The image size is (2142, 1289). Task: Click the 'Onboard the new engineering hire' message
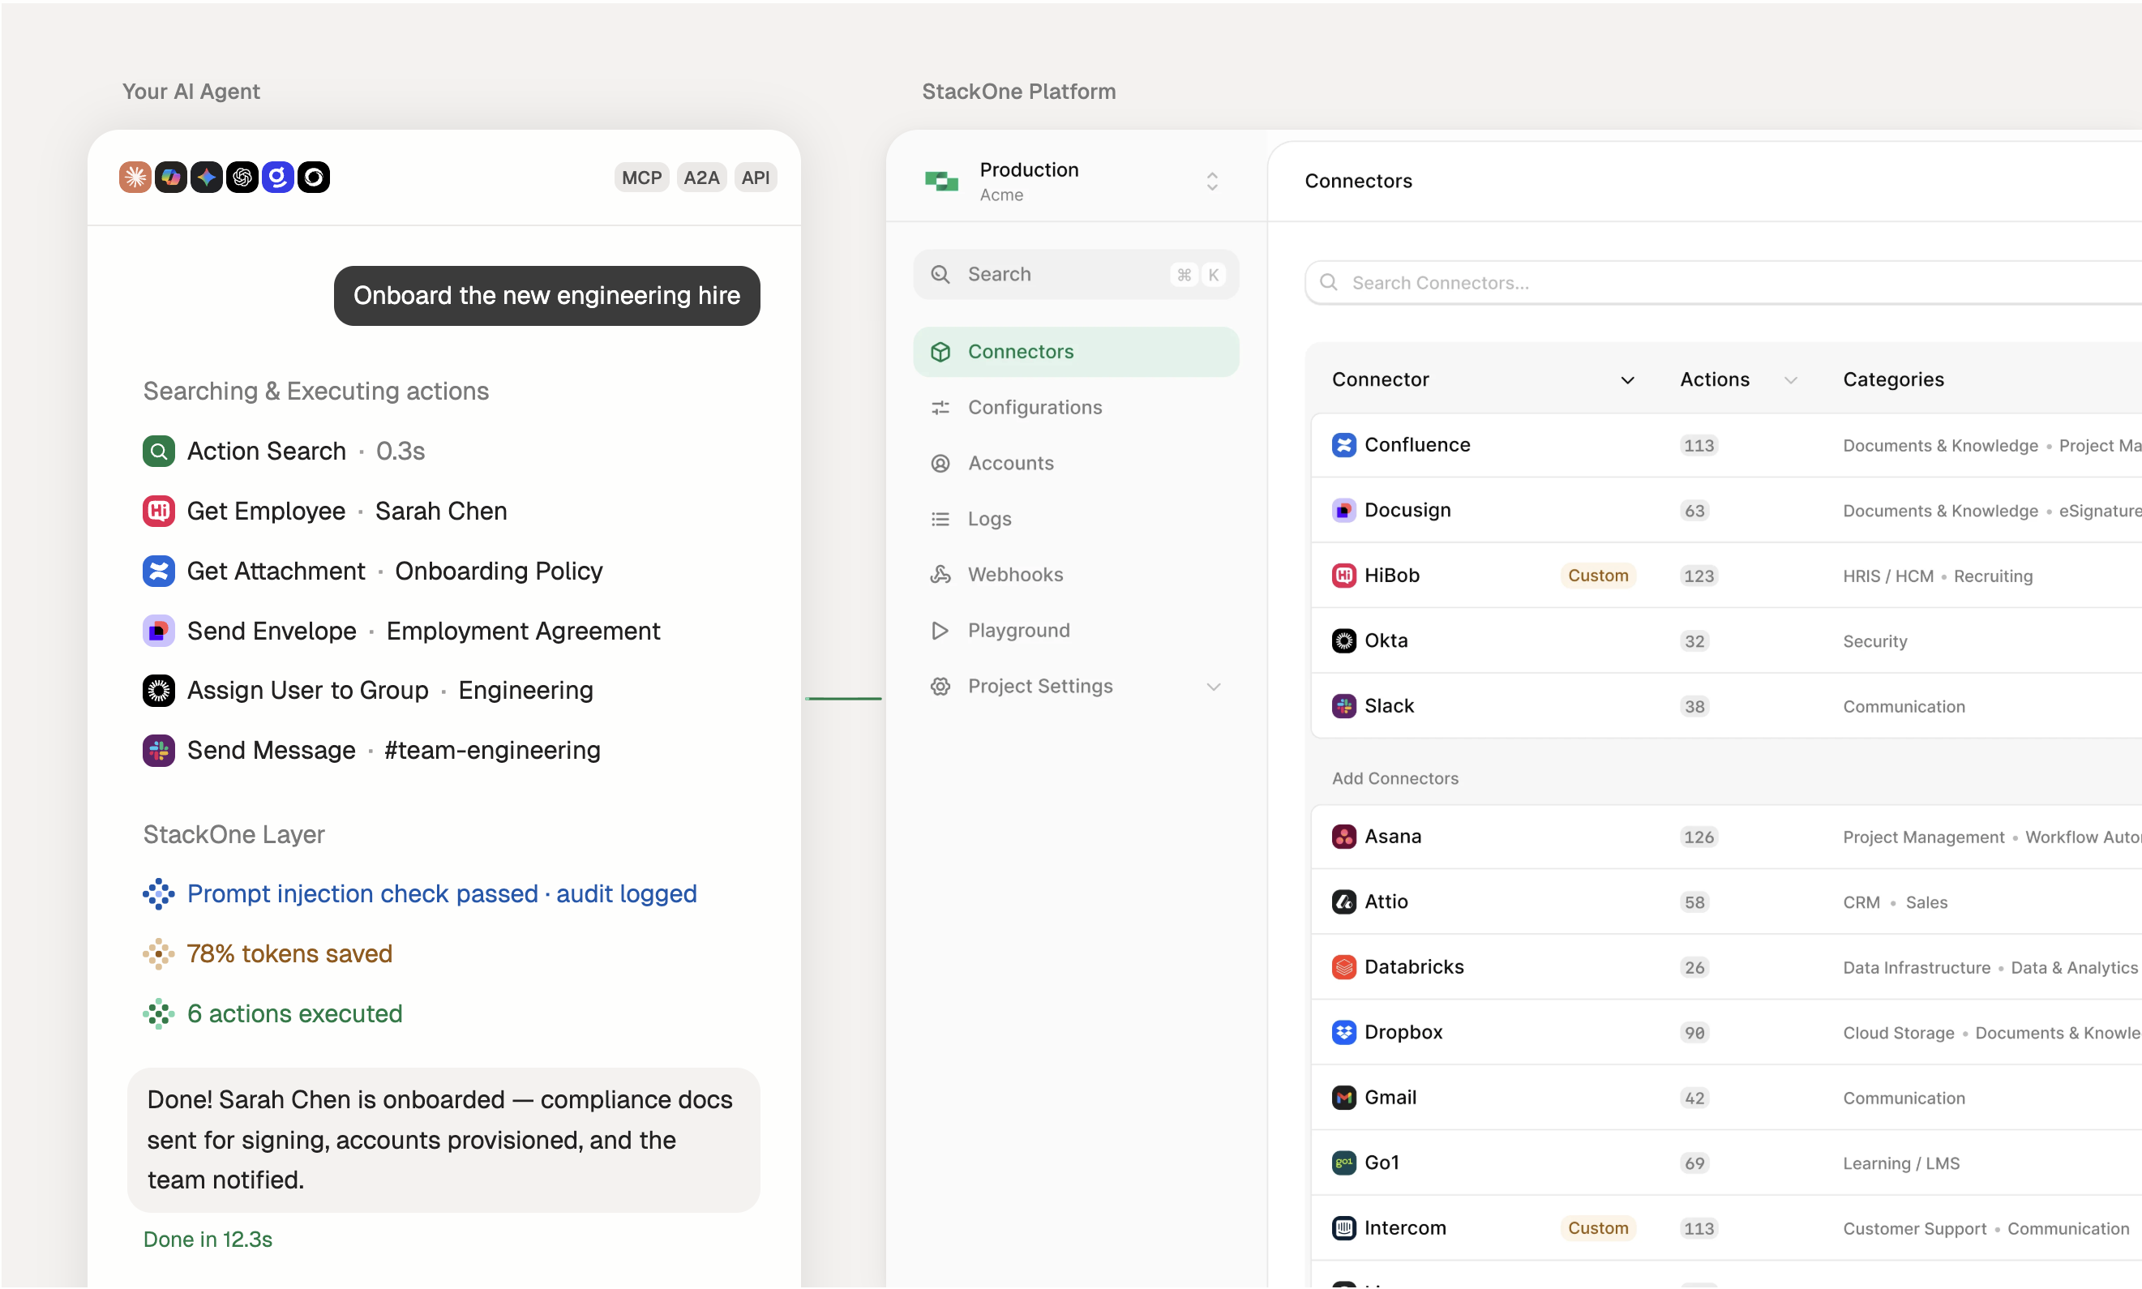coord(546,295)
